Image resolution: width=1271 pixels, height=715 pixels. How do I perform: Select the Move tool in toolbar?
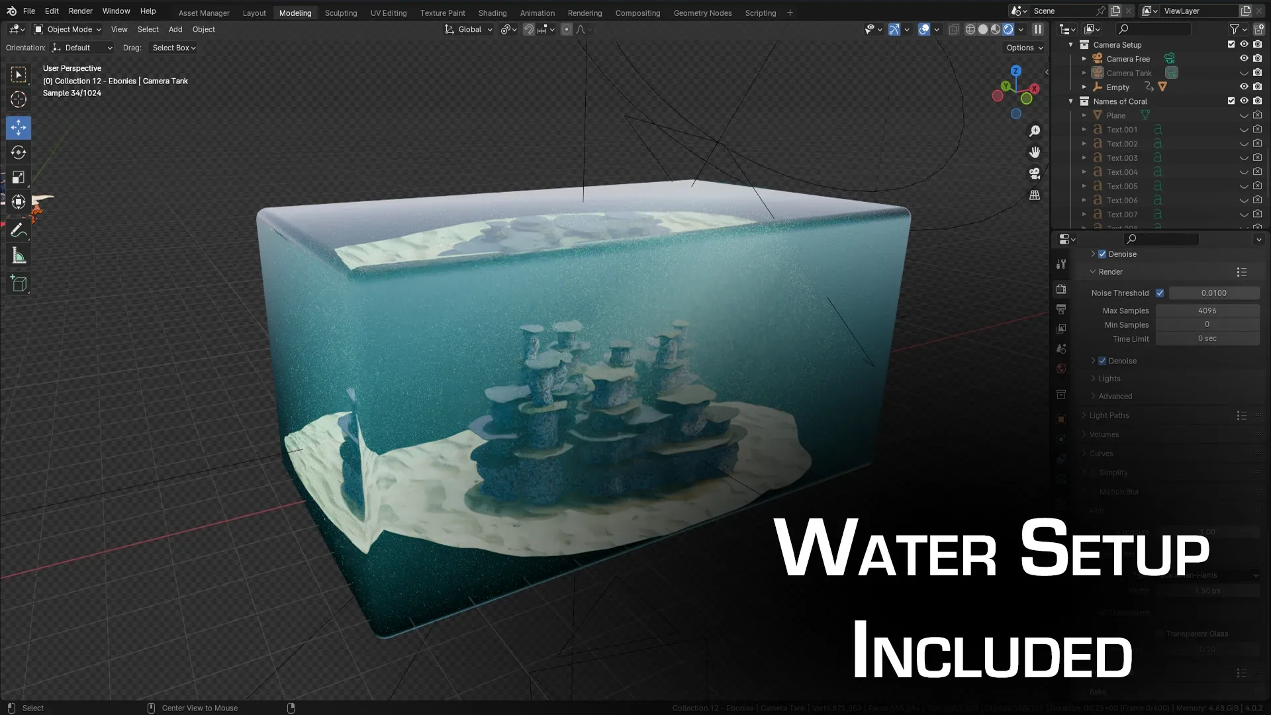(19, 126)
